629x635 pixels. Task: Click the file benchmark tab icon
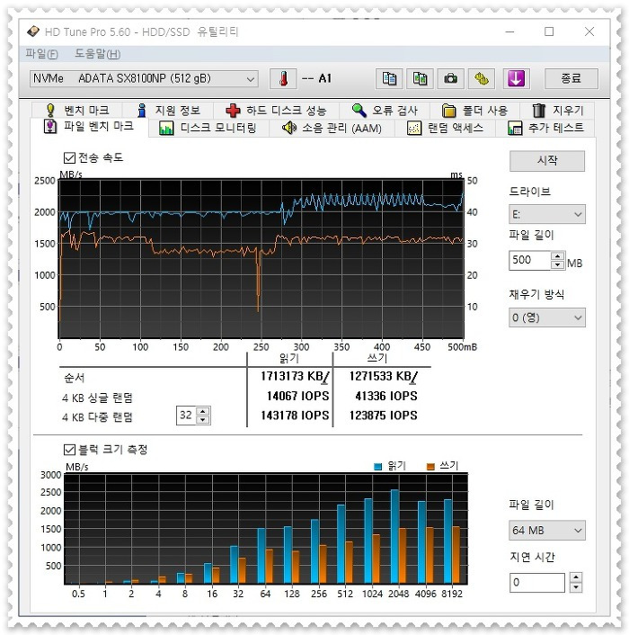(49, 126)
